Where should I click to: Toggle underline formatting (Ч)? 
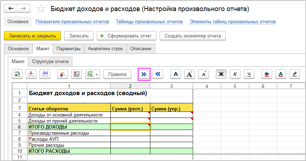pos(249,74)
